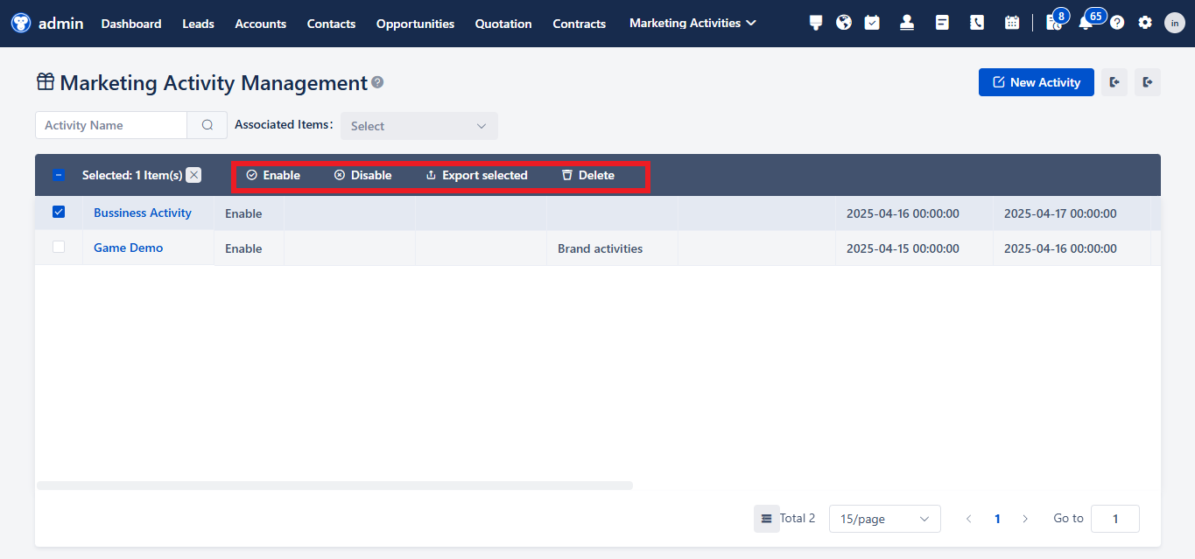Go to the Opportunities tab
The height and width of the screenshot is (559, 1195).
click(x=414, y=24)
